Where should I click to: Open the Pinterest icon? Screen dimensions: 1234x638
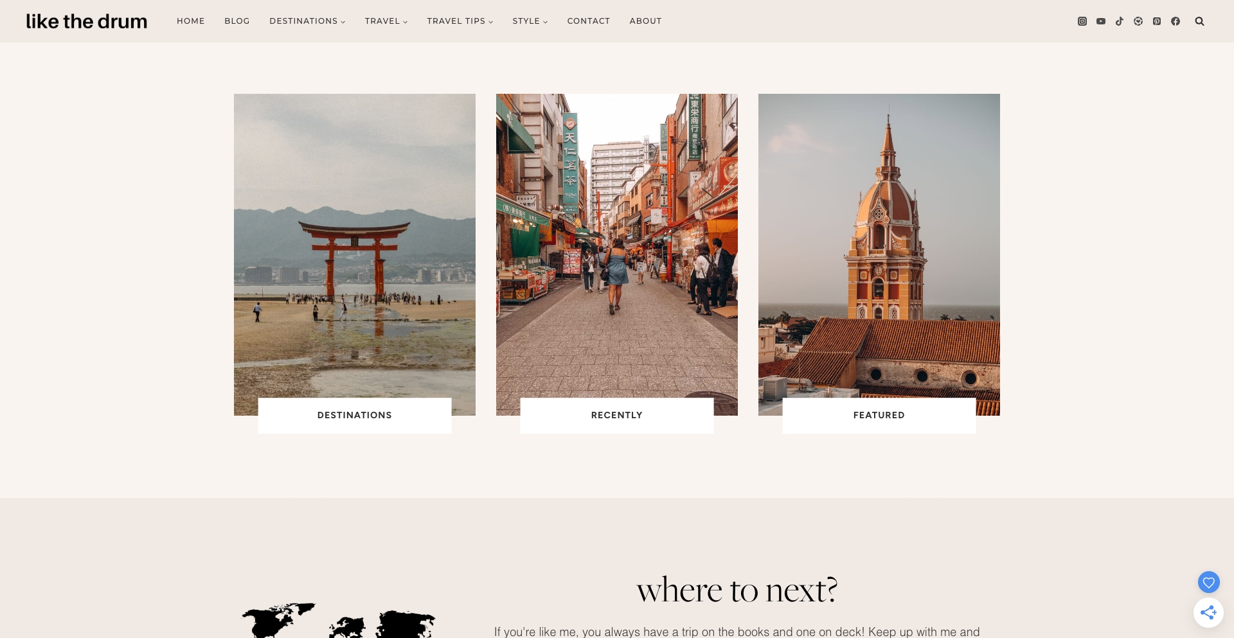click(1157, 21)
